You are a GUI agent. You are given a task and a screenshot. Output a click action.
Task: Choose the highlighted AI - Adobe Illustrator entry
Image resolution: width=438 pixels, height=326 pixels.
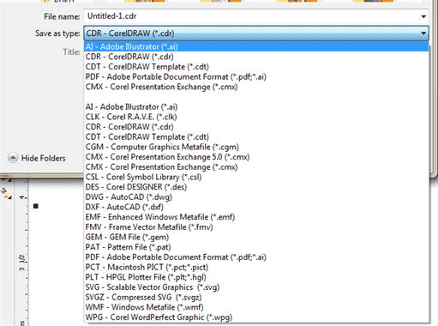click(256, 46)
